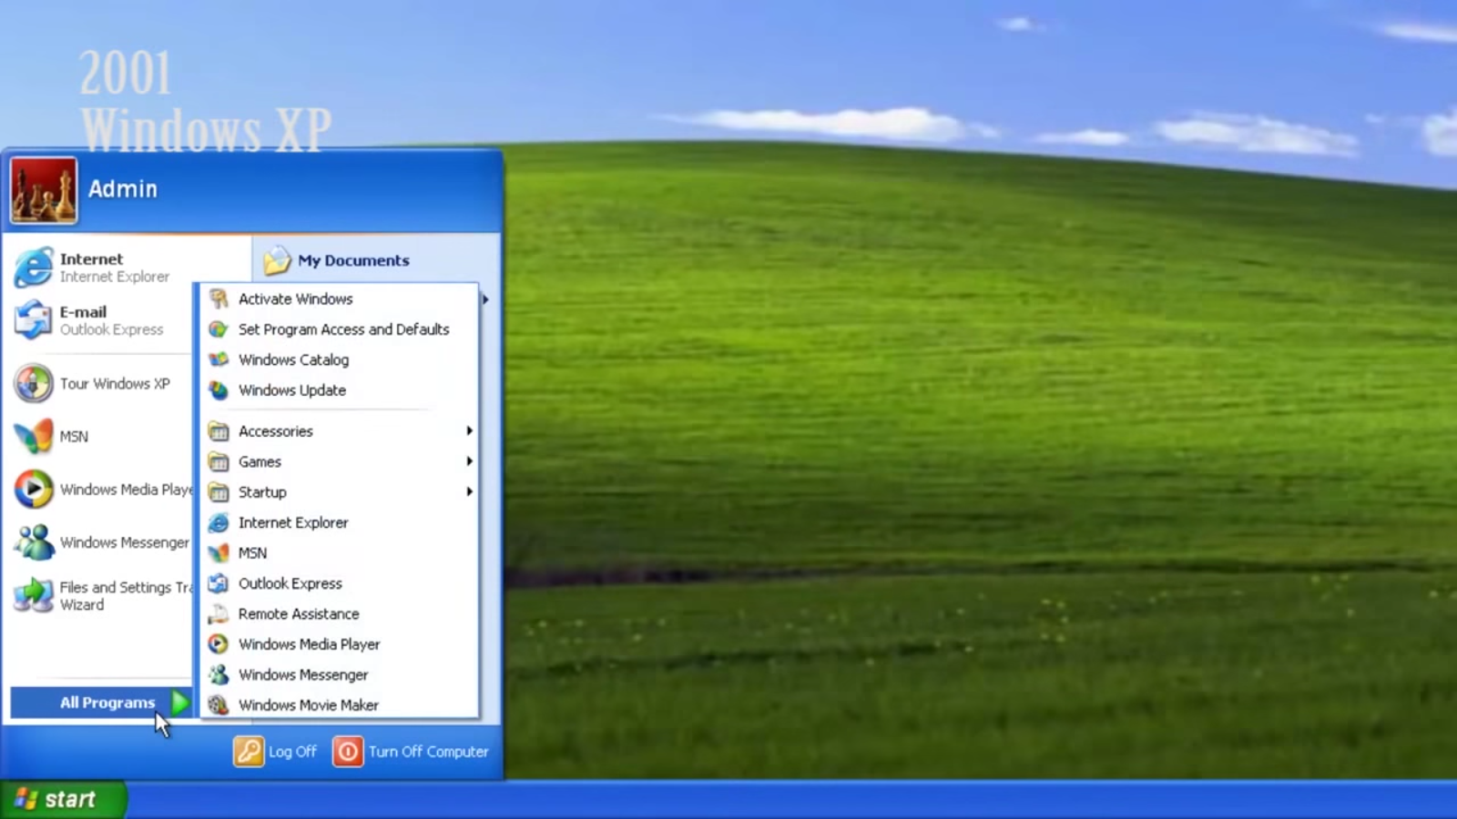Open Windows Catalog entry
The height and width of the screenshot is (819, 1457).
coord(339,359)
